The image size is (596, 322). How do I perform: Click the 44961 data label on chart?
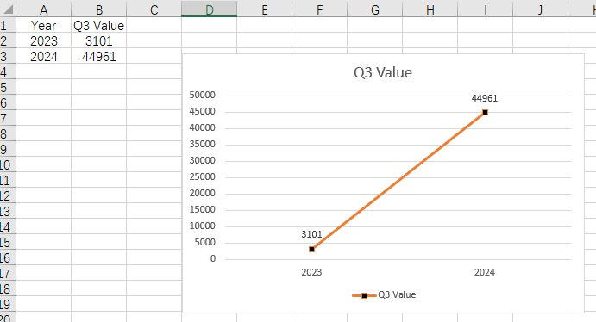(485, 98)
